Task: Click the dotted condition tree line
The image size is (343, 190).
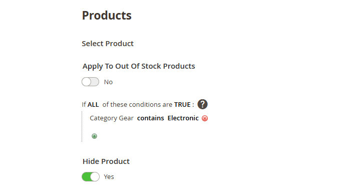Action: (82, 126)
